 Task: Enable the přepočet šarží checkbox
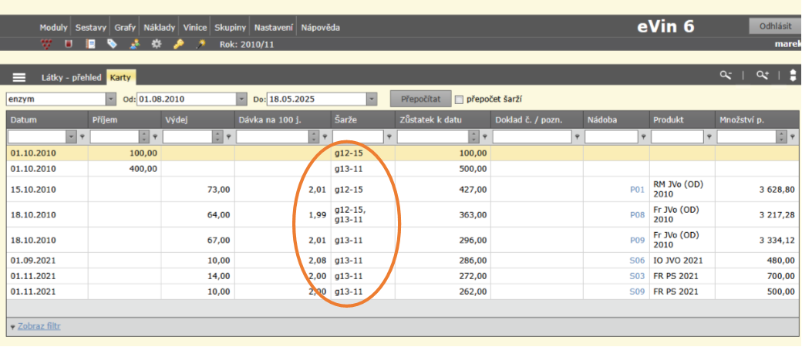(459, 99)
